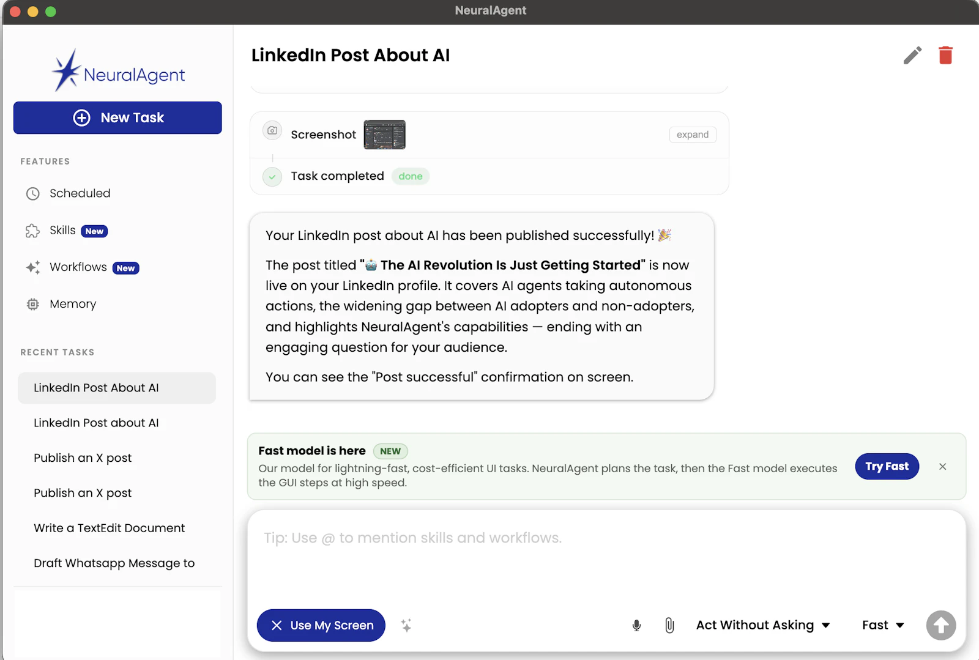Click the NEW badge in Fast model banner
Image resolution: width=979 pixels, height=660 pixels.
pyautogui.click(x=390, y=451)
